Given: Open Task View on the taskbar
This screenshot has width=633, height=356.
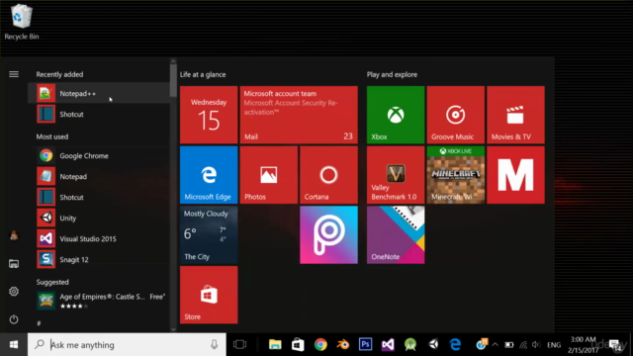Looking at the screenshot, I should (239, 345).
